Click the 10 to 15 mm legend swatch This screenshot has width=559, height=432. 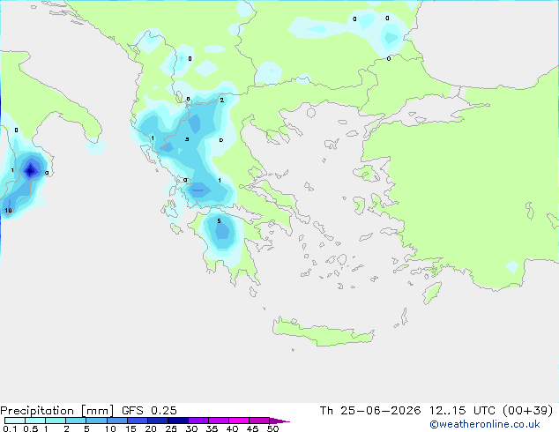pos(117,421)
